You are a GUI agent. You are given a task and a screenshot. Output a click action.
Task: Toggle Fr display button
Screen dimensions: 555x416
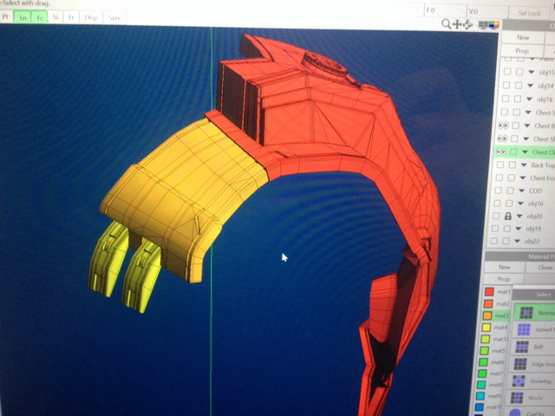coord(71,17)
